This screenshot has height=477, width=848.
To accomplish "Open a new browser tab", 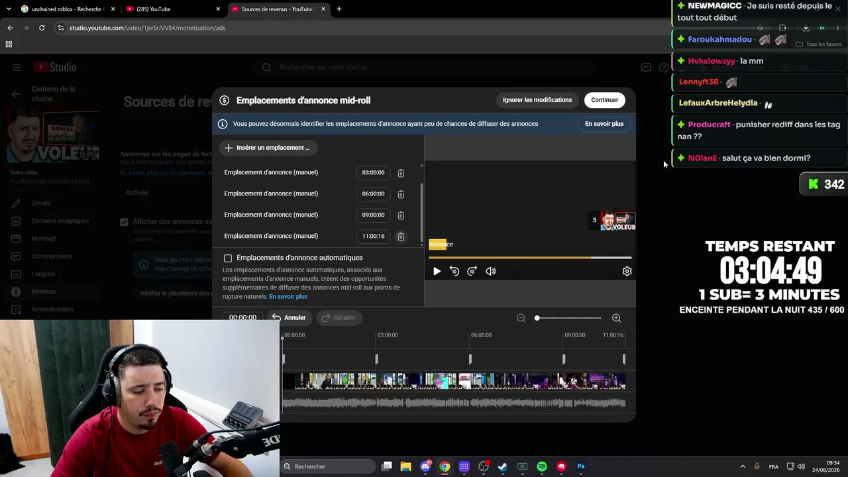I will tap(339, 9).
